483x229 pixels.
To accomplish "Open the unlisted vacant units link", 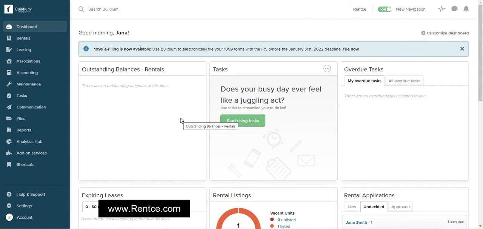I will click(x=286, y=220).
